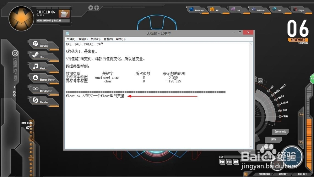Viewport: 314px width, 177px height.
Task: Click the Apple logo in S.H.I.E.L.D OS panel
Action: click(64, 14)
